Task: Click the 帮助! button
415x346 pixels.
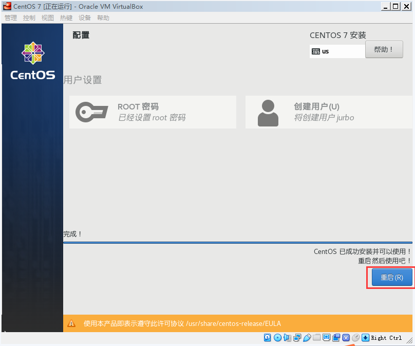Action: click(x=384, y=49)
